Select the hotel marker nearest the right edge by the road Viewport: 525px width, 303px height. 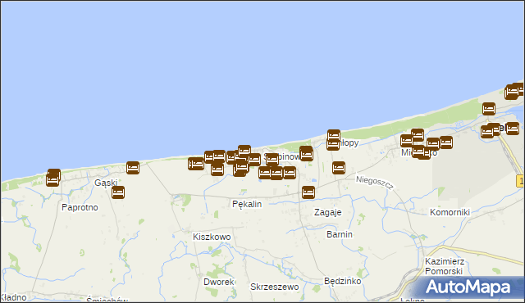(513, 129)
